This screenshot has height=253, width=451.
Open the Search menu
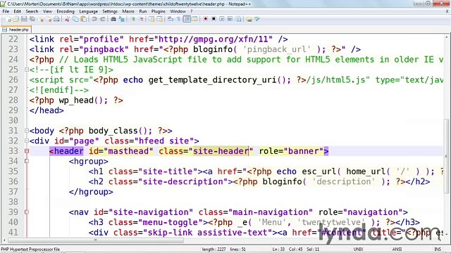[x=32, y=11]
